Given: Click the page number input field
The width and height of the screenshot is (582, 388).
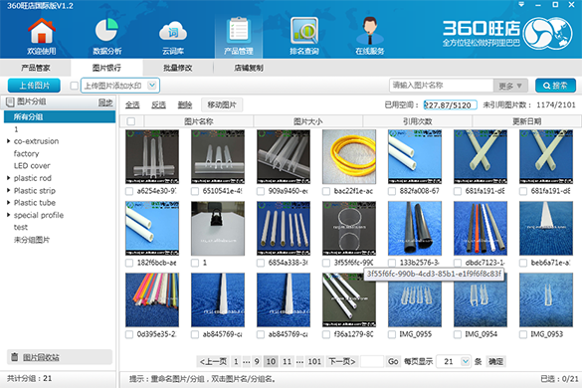Looking at the screenshot, I should coord(372,361).
